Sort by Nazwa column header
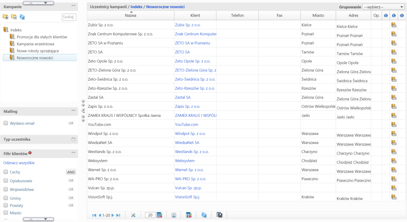 [131, 15]
